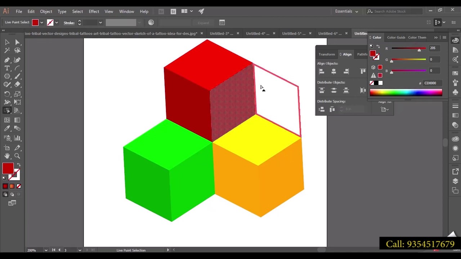Open the Color Guide panel tab
Image resolution: width=461 pixels, height=259 pixels.
point(396,37)
